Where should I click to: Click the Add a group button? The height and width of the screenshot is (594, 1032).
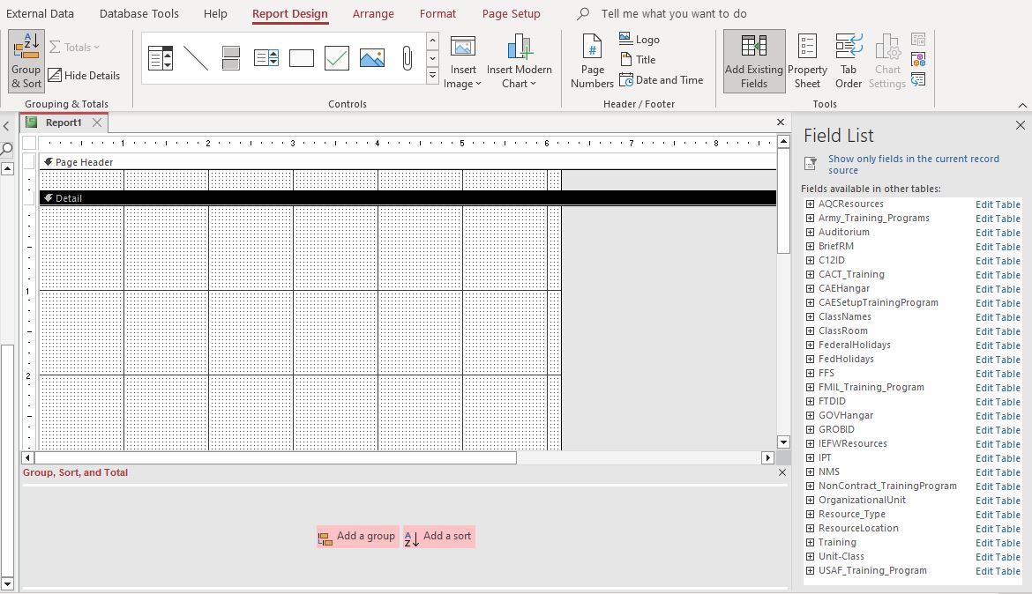pyautogui.click(x=356, y=536)
